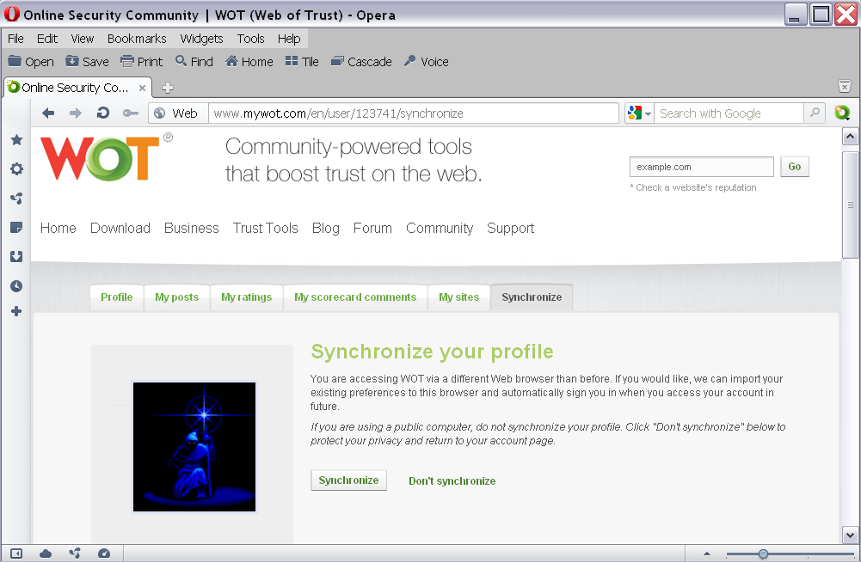
Task: Save the page using the Save button
Action: 88,62
